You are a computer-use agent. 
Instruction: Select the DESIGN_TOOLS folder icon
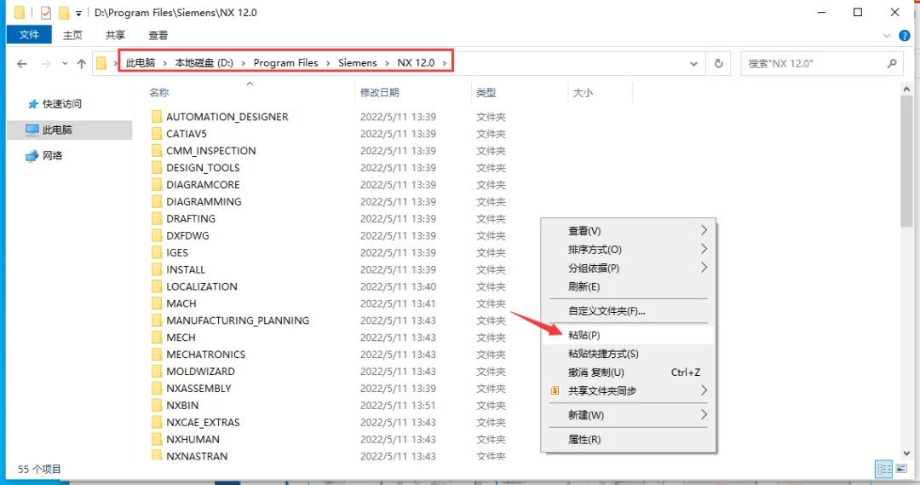point(157,167)
